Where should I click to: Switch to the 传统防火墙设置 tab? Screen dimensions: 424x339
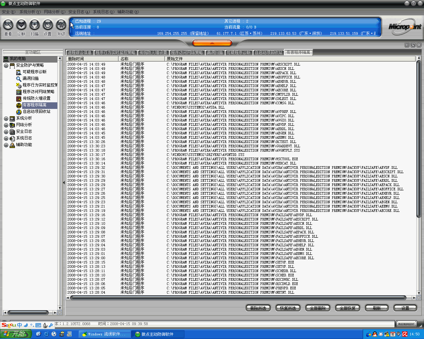(x=153, y=53)
